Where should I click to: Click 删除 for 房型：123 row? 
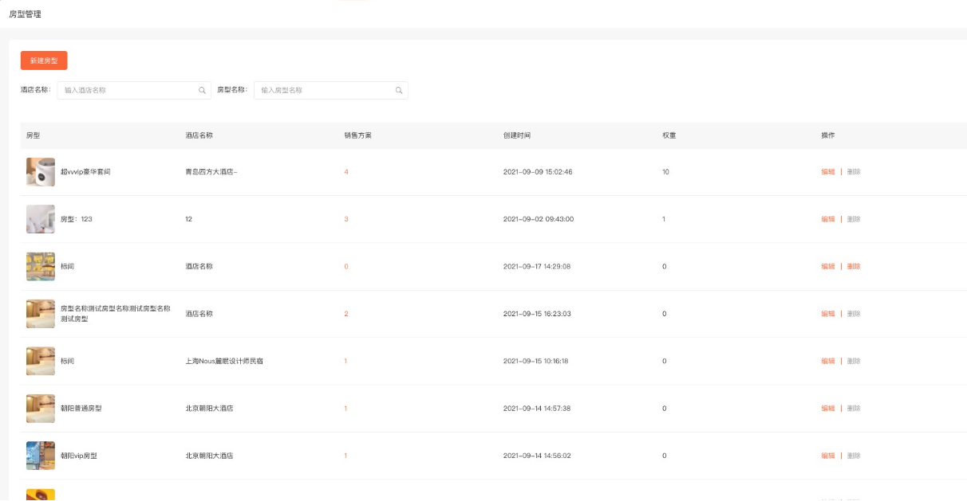point(854,219)
